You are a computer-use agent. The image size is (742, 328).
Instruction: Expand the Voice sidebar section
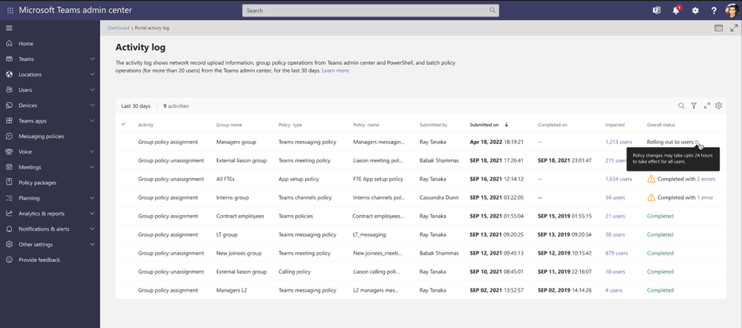point(92,151)
